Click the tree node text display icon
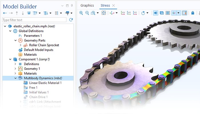Viewport: 200px width, 114px height. [56, 13]
